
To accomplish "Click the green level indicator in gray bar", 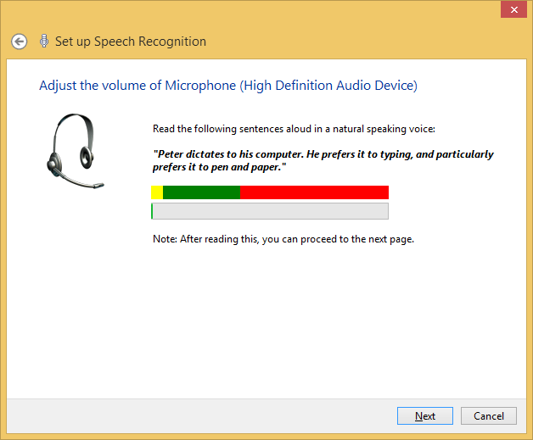I will (153, 211).
